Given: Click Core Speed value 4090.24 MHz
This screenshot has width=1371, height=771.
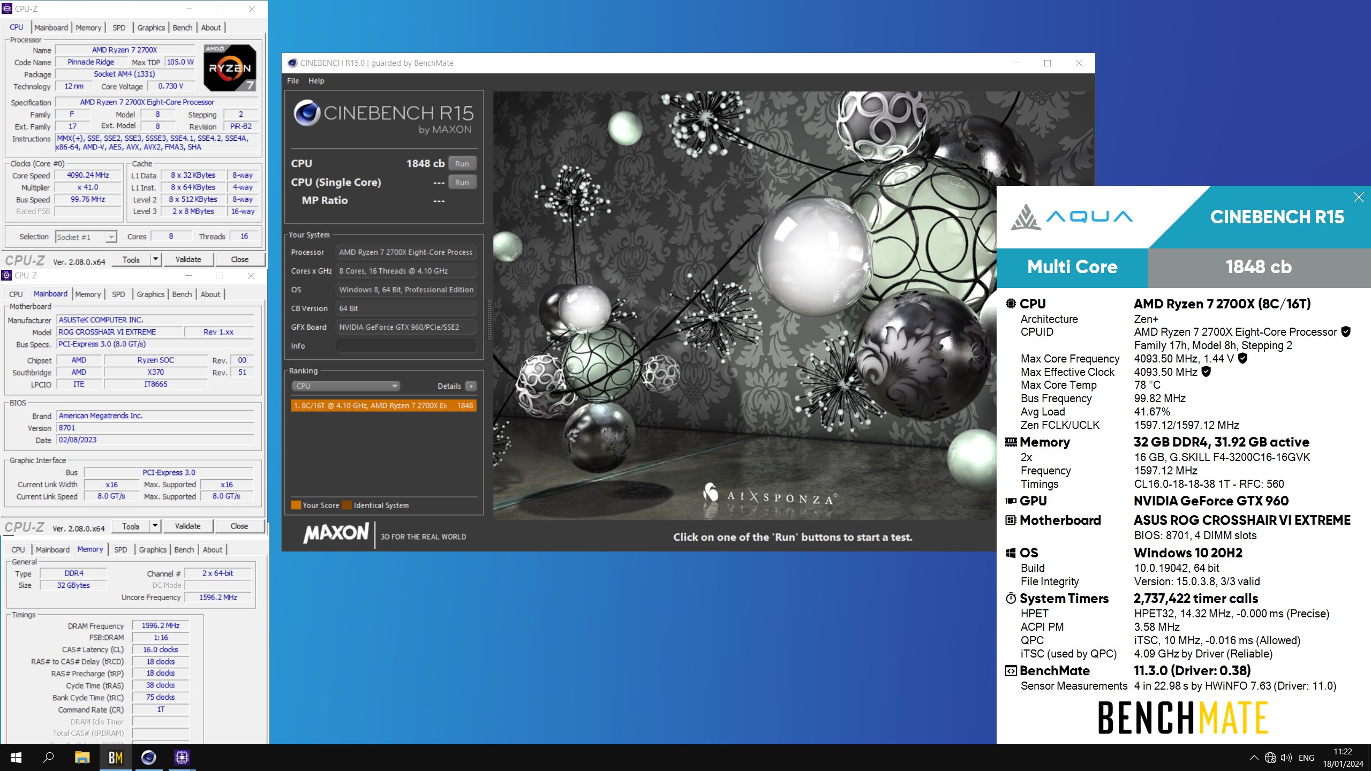Looking at the screenshot, I should coord(88,175).
